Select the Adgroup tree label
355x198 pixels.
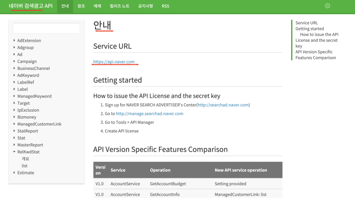click(25, 48)
